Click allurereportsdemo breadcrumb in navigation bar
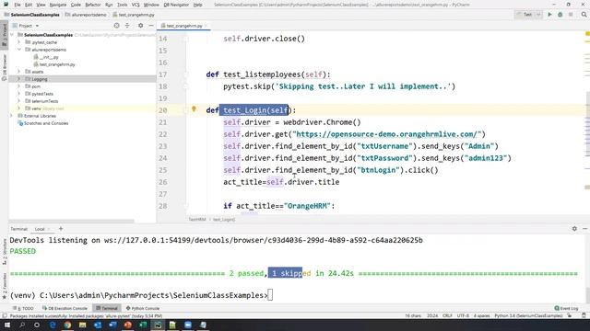590x331 pixels. click(86, 15)
